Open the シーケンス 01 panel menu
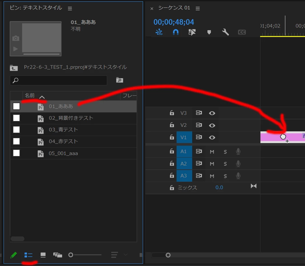305x266 pixels. (x=198, y=8)
